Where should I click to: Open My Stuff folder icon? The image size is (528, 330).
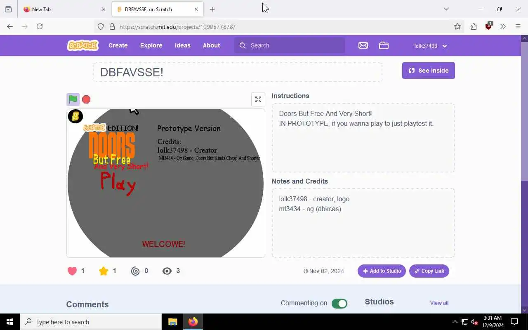pos(384,45)
